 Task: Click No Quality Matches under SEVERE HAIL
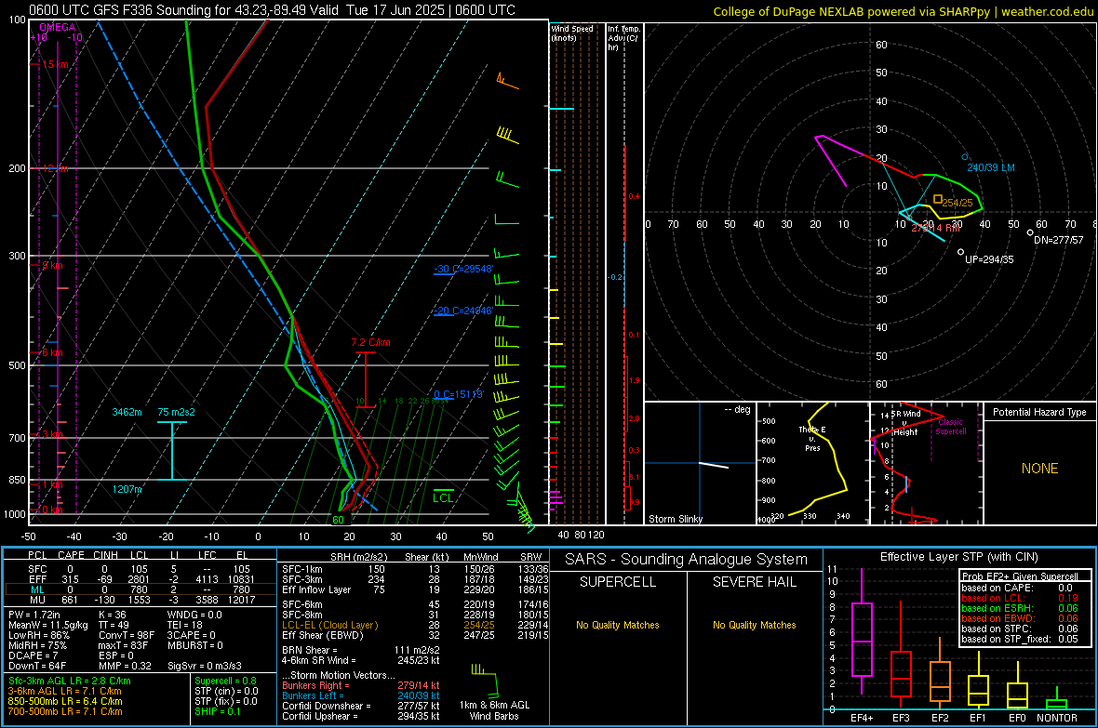coord(754,625)
